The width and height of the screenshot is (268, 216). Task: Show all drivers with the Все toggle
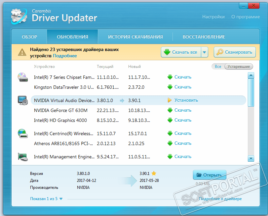[218, 67]
